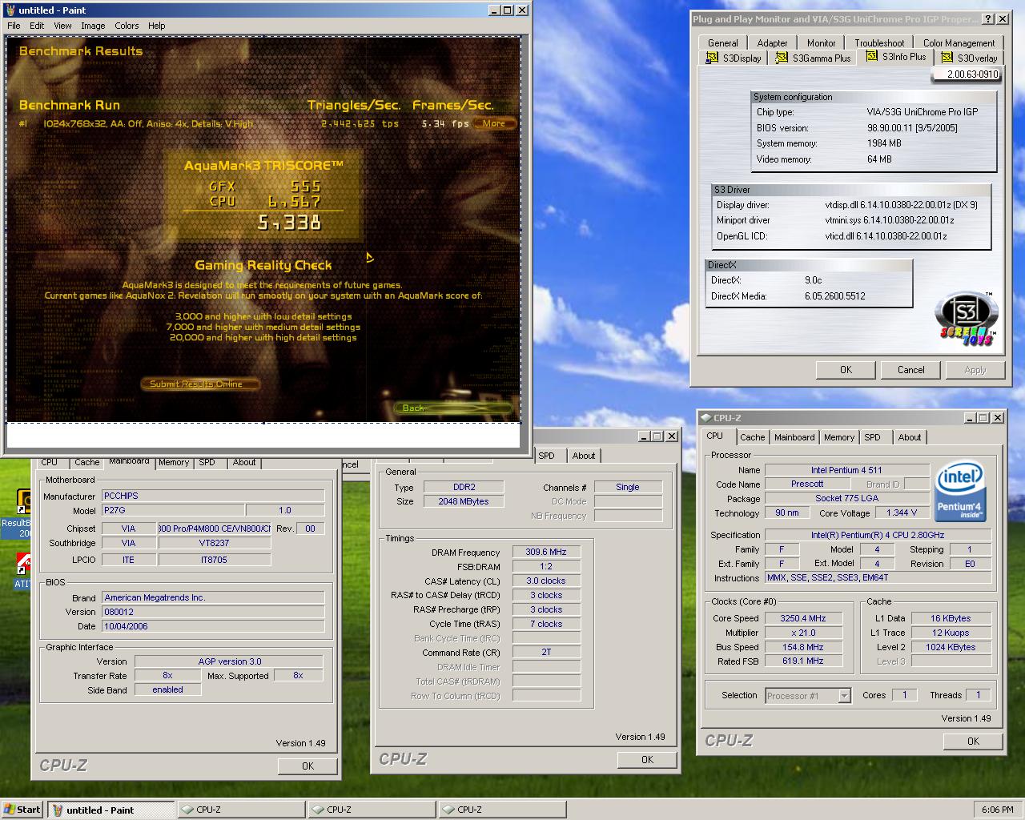
Task: Open the File menu in Paint
Action: pyautogui.click(x=14, y=26)
